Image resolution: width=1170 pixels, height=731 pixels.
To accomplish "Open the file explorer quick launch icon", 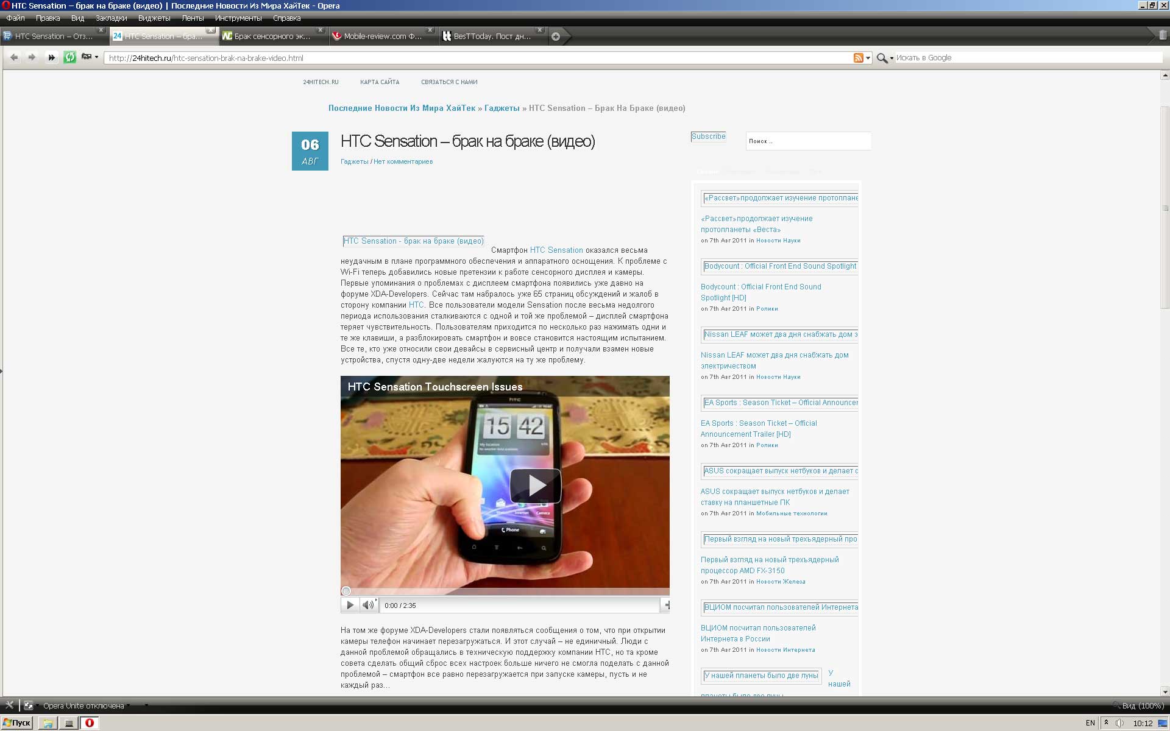I will point(48,723).
